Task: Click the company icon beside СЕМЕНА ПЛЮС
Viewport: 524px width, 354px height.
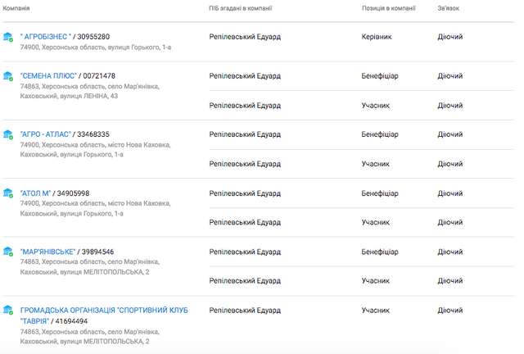Action: pos(8,77)
